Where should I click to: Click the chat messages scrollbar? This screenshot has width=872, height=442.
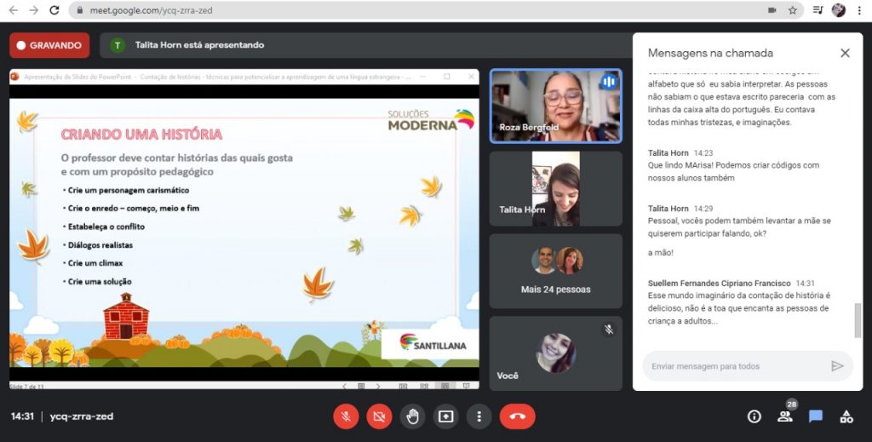tap(858, 320)
